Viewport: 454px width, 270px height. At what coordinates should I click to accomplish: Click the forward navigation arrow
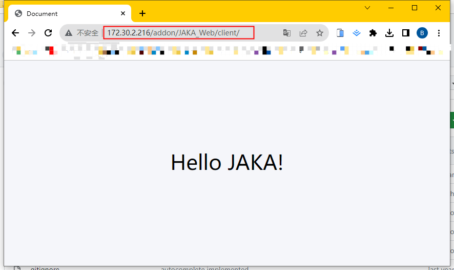point(32,33)
